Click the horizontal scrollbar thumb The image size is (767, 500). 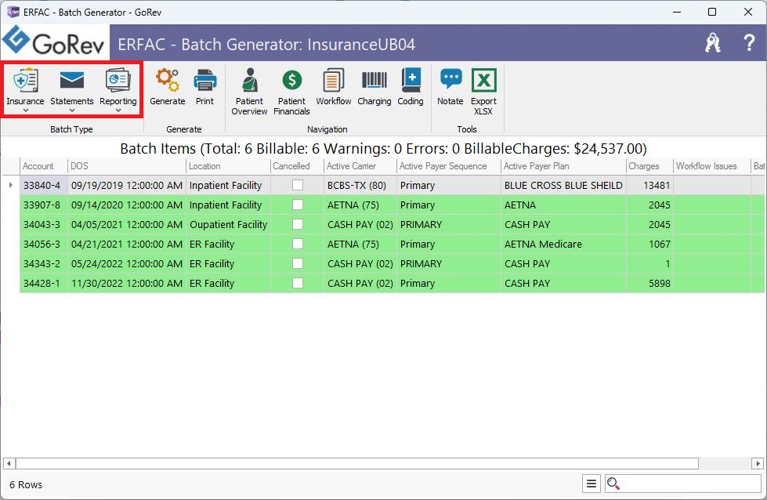click(x=357, y=463)
